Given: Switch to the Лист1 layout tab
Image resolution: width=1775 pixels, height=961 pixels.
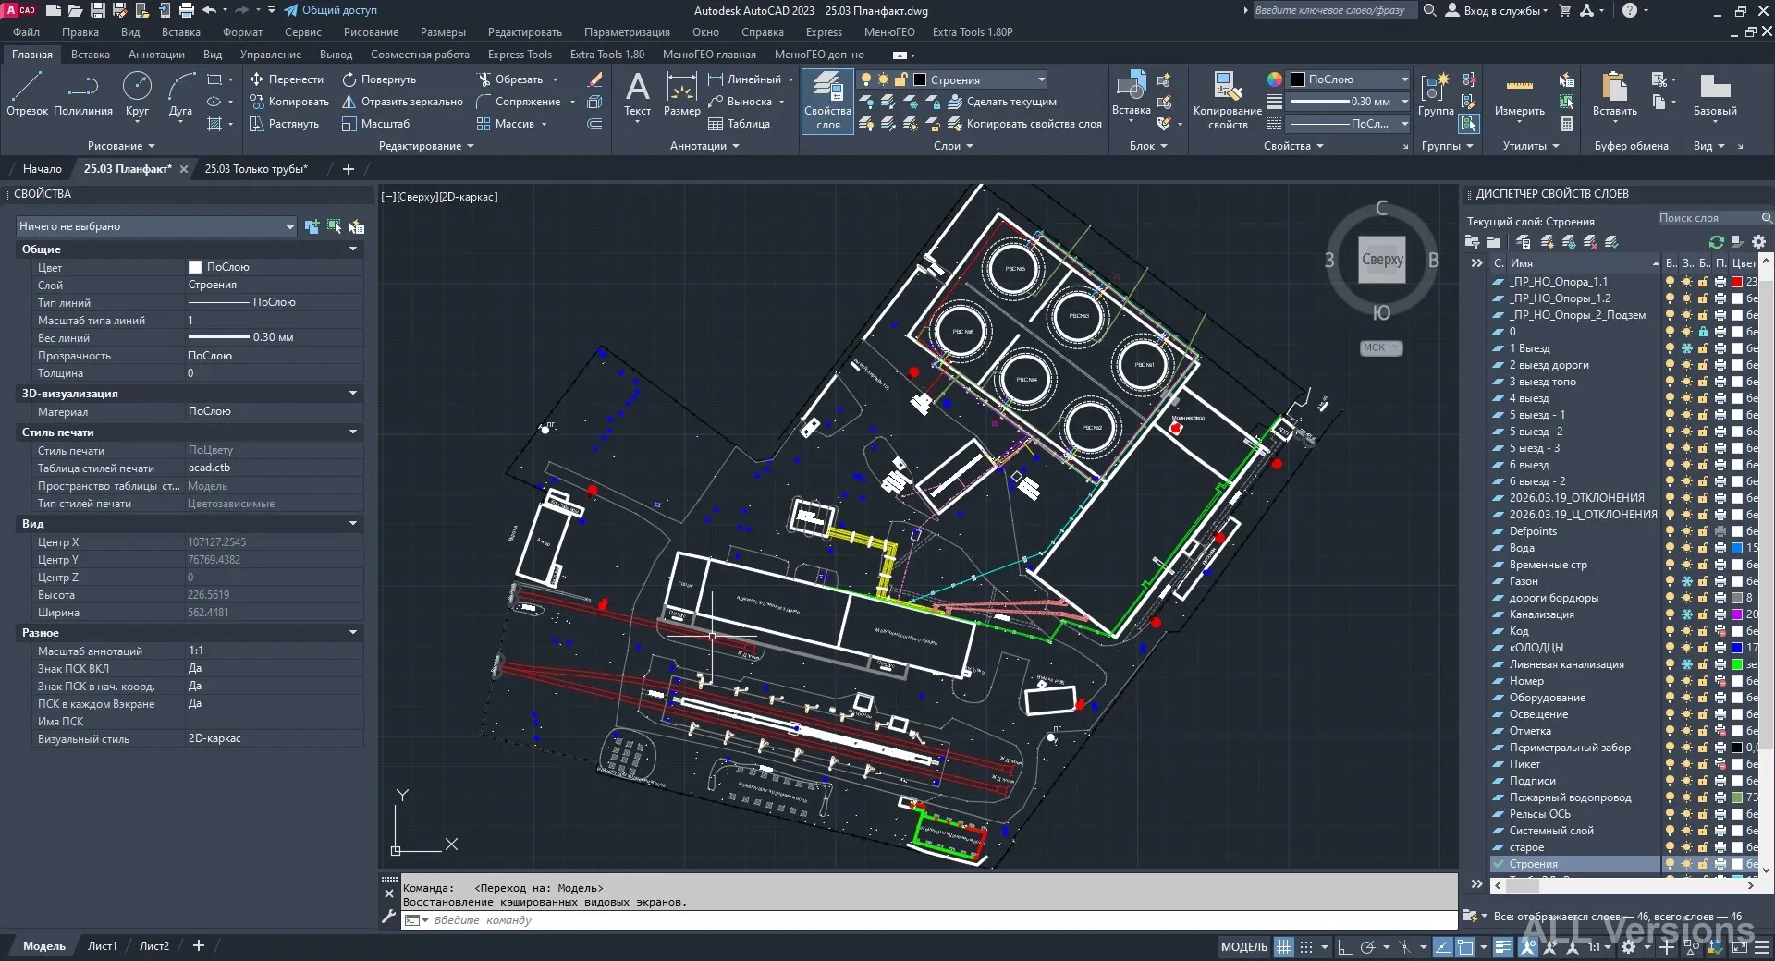Looking at the screenshot, I should click(x=102, y=946).
